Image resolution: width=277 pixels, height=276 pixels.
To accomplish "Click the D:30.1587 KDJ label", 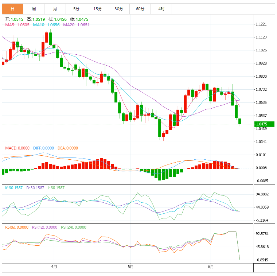I will (x=35, y=188).
